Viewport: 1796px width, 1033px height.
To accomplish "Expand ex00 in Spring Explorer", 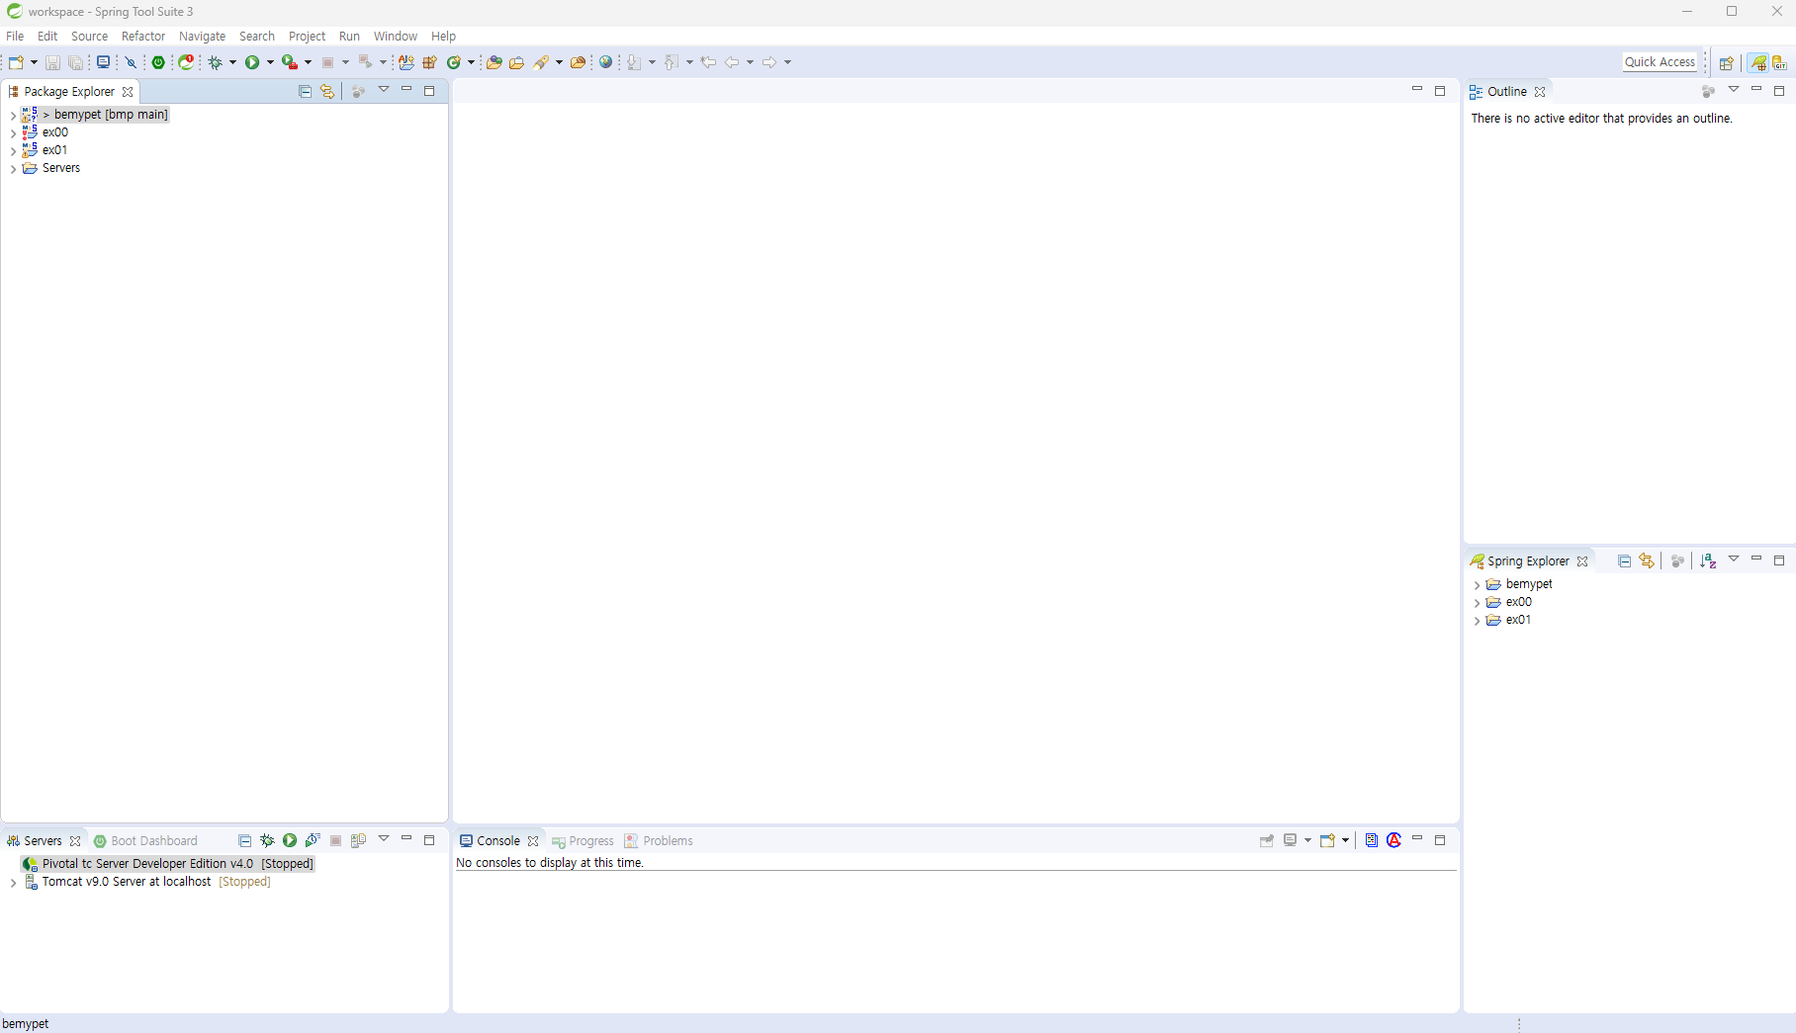I will (1478, 603).
